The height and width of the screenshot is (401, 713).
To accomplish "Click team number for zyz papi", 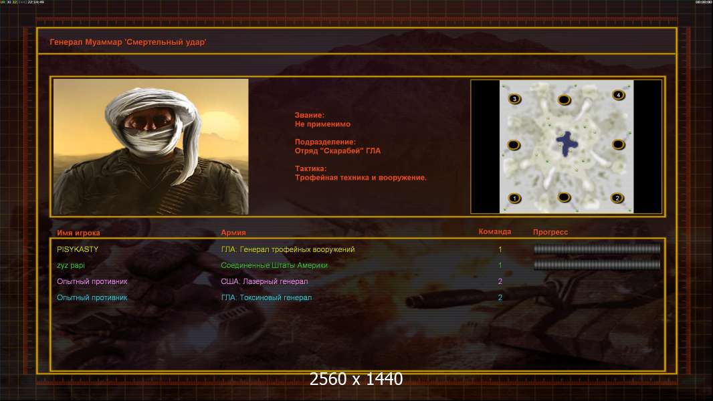I will (x=500, y=265).
